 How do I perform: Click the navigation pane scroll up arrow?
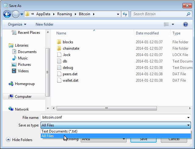[x=48, y=32]
